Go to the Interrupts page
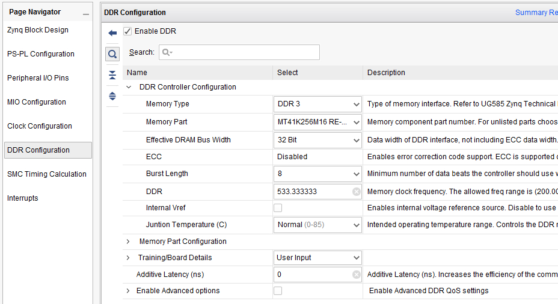 tap(22, 198)
